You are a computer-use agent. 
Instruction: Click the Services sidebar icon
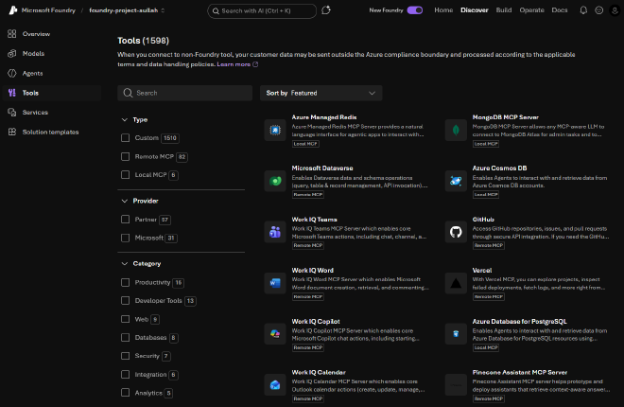[12, 113]
